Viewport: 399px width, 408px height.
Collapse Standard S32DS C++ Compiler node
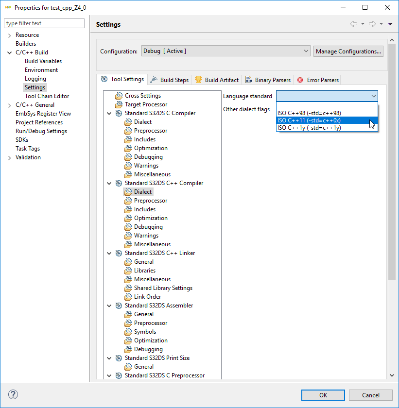(109, 184)
